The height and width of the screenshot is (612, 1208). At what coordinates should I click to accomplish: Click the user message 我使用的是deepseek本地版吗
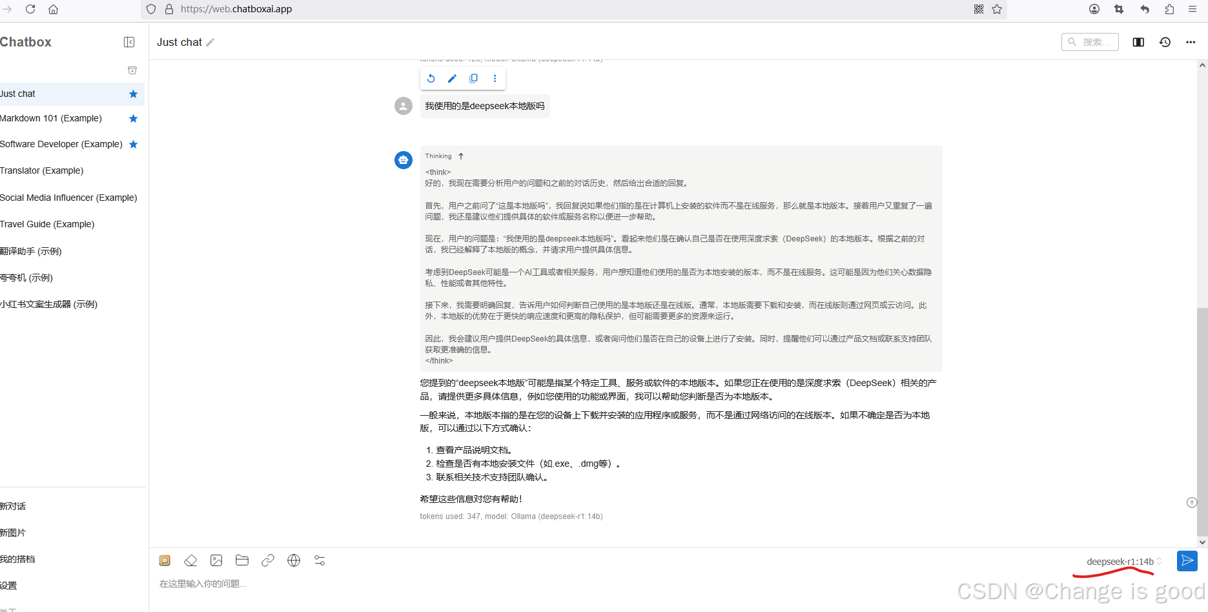485,107
